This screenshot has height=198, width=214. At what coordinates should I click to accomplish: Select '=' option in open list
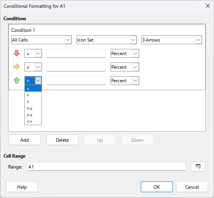(x=33, y=89)
